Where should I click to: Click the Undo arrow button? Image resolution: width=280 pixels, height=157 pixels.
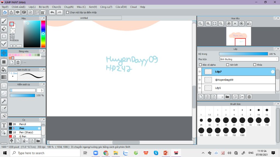pos(52,13)
